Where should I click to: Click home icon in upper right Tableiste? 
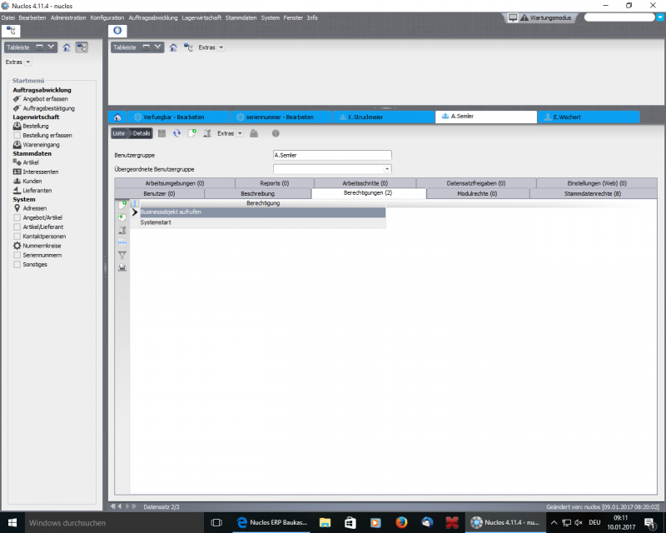coord(173,47)
